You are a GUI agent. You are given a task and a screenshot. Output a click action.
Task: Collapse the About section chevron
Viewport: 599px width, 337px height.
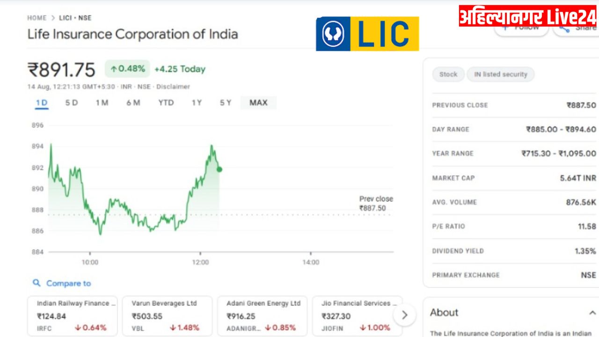pyautogui.click(x=592, y=313)
